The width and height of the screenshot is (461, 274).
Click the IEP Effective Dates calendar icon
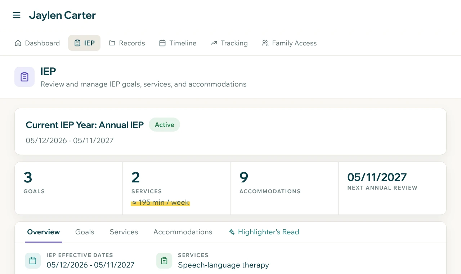click(33, 261)
